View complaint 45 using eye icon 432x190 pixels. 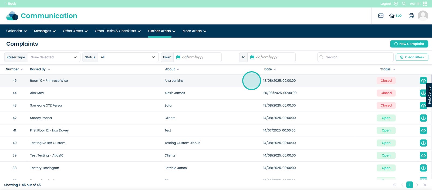coord(423,81)
